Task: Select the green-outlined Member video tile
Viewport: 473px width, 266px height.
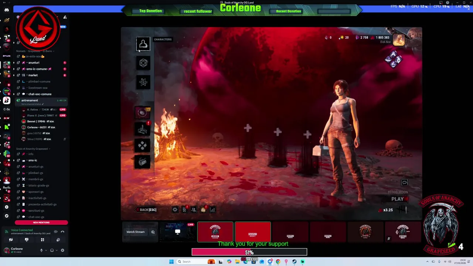Action: [215, 232]
